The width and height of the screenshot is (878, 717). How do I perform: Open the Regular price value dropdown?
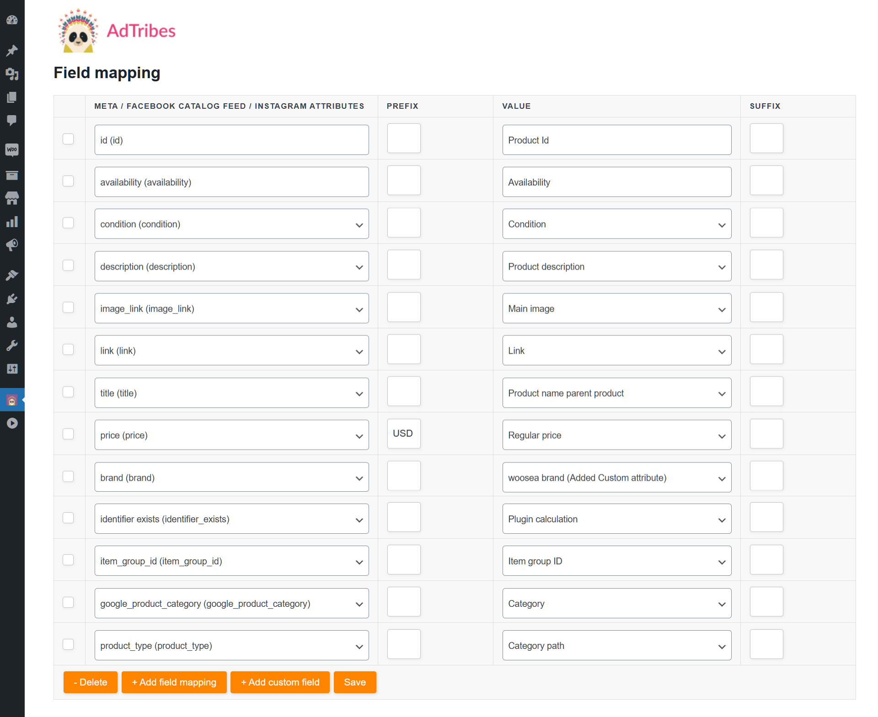coord(616,435)
